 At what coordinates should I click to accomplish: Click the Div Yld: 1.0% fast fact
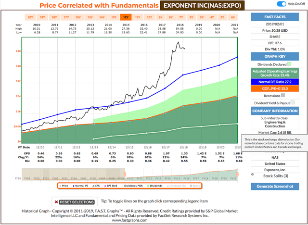[x=275, y=49]
